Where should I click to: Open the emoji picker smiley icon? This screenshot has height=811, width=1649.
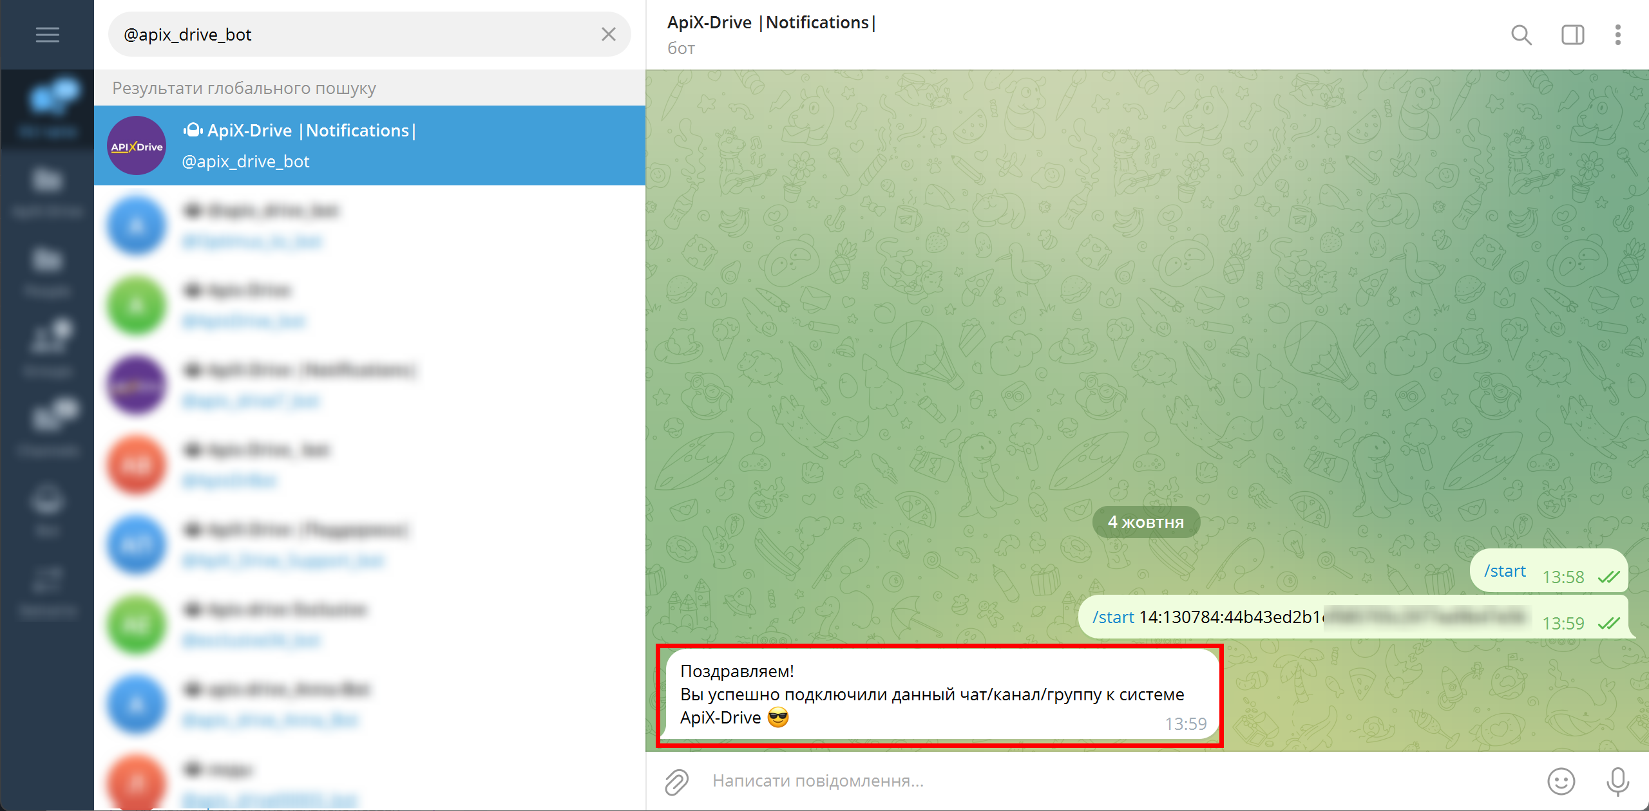[1561, 781]
